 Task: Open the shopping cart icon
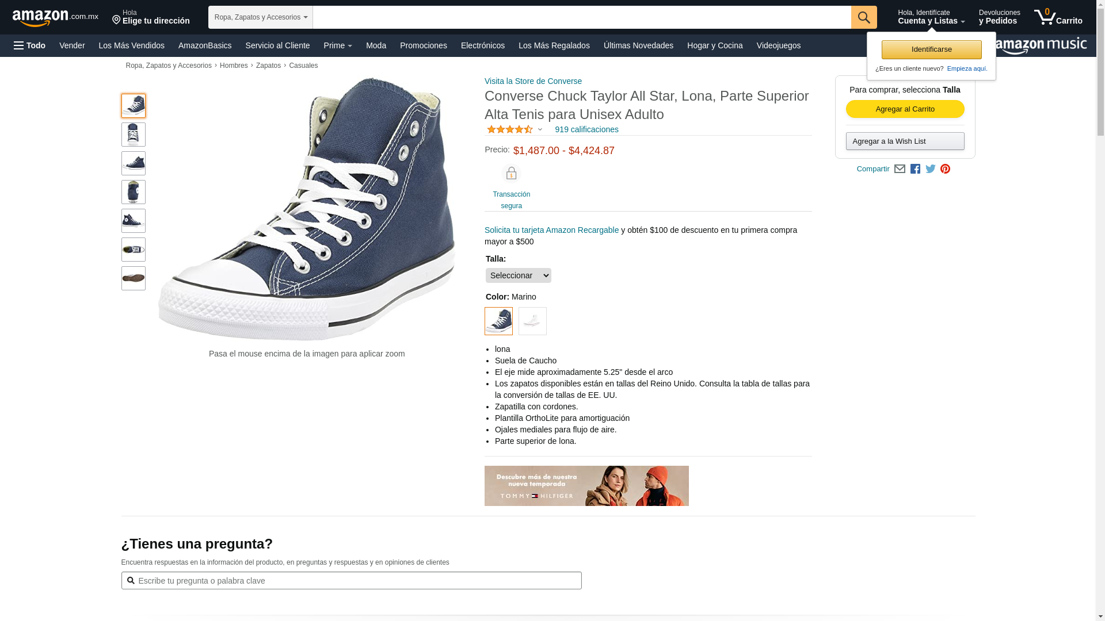[x=1058, y=17]
